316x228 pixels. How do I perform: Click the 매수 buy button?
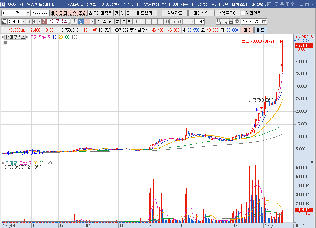click(x=247, y=30)
